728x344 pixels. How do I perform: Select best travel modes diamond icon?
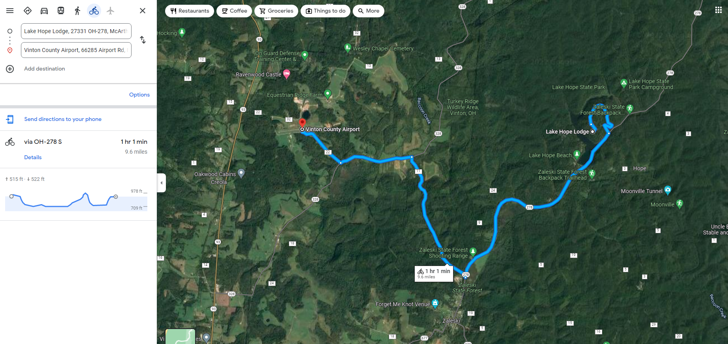click(28, 11)
